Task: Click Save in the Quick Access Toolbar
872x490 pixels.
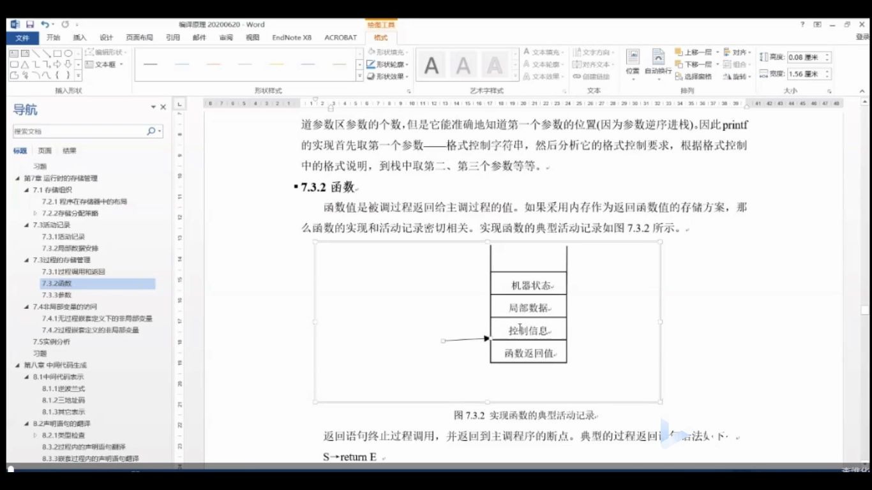Action: point(31,23)
